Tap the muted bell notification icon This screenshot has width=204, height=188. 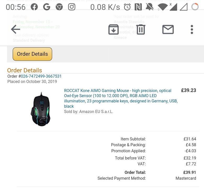coord(150,7)
